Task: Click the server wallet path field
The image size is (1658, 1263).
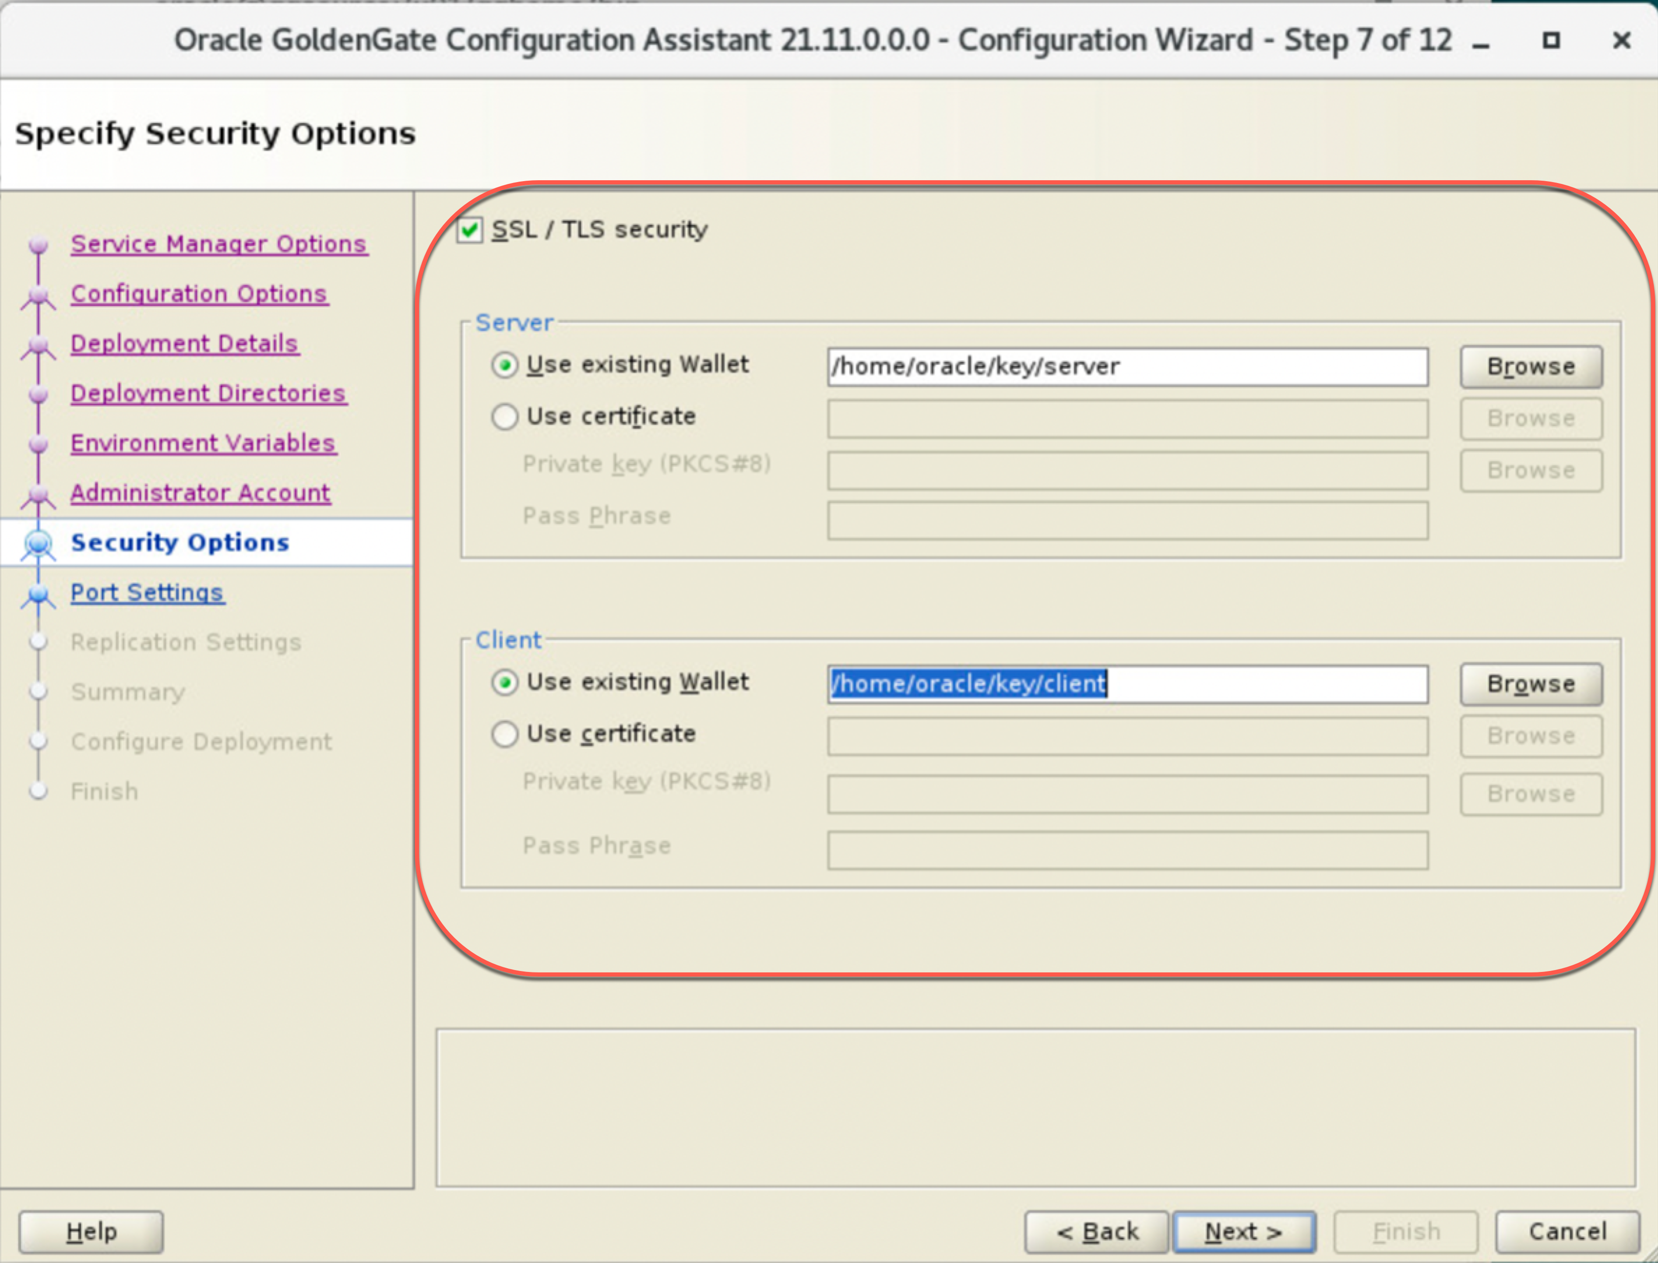Action: (x=1127, y=367)
